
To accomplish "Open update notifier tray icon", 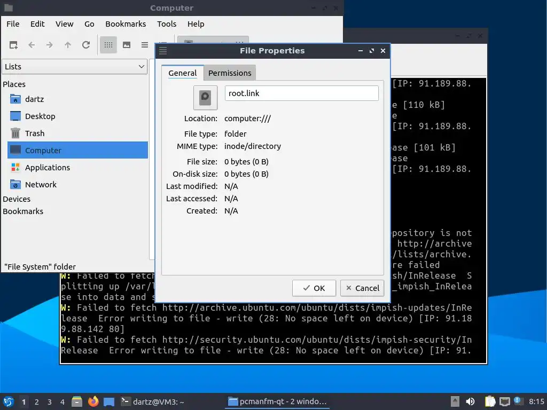I will [x=518, y=401].
